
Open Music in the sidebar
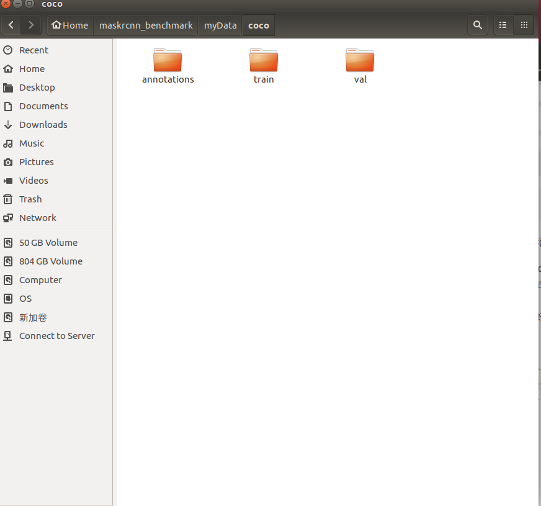(x=56, y=143)
